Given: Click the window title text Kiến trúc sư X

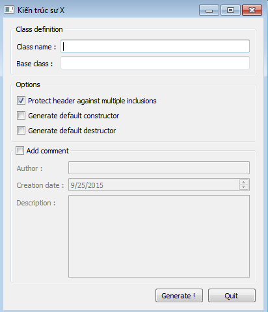Looking at the screenshot, I should (x=41, y=10).
